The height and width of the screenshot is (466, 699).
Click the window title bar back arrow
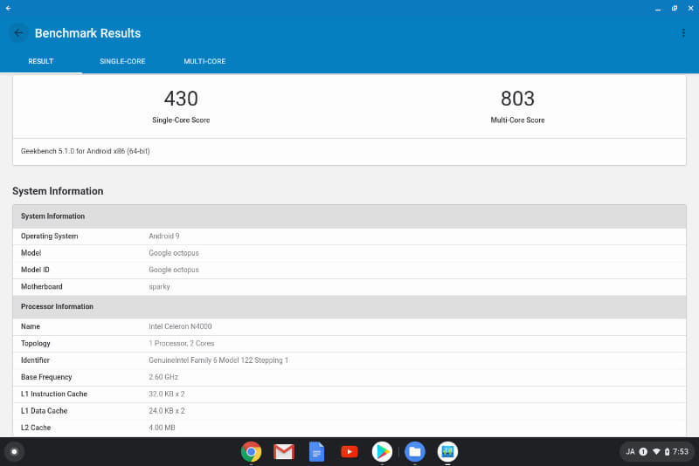click(x=9, y=8)
